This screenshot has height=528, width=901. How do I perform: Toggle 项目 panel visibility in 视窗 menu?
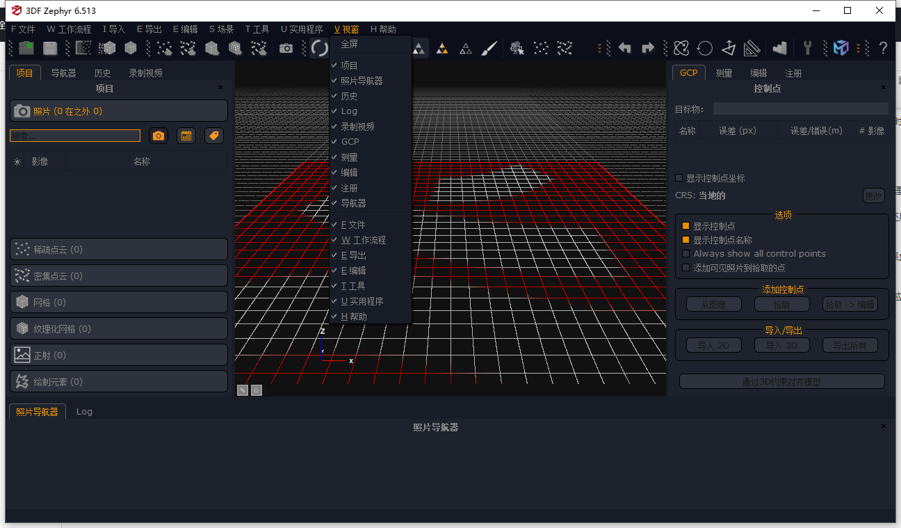(371, 65)
